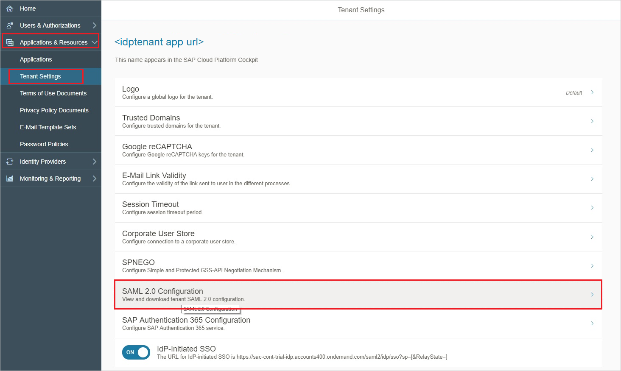Expand the Identity Providers section
This screenshot has width=621, height=371.
(x=95, y=161)
